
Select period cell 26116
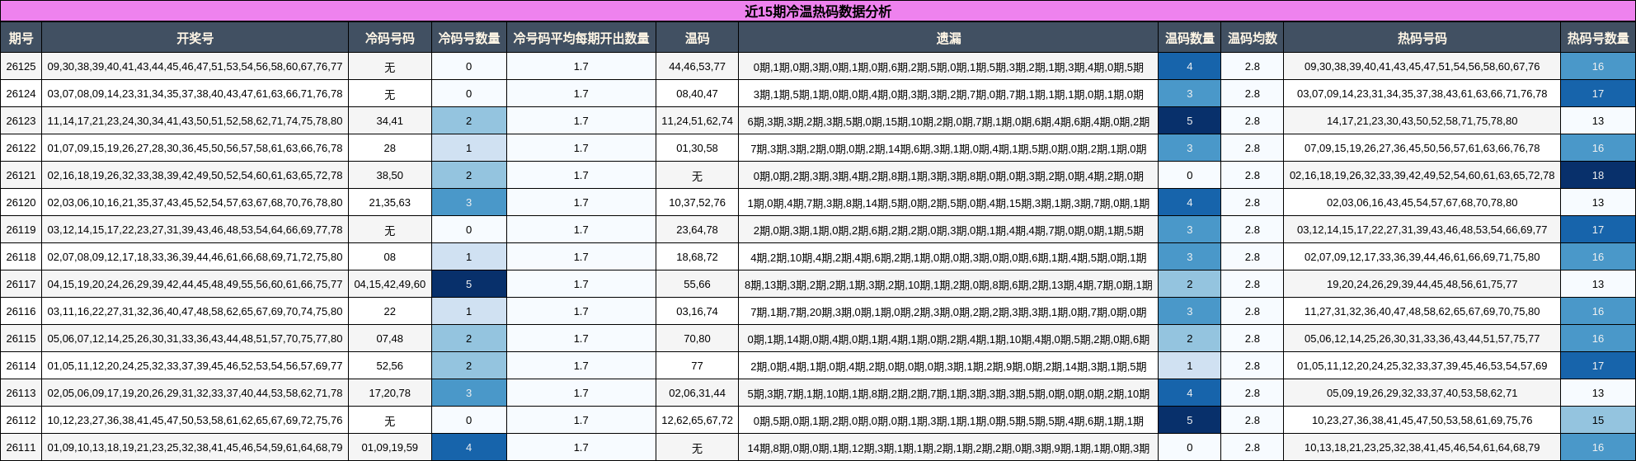pyautogui.click(x=21, y=312)
